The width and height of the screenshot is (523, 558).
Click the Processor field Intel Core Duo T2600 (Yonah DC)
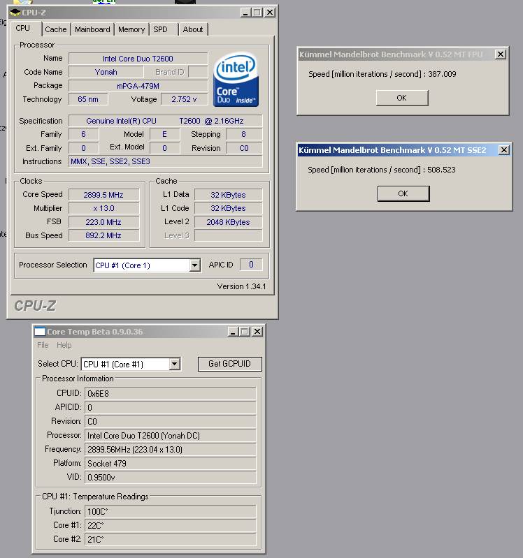coord(171,436)
